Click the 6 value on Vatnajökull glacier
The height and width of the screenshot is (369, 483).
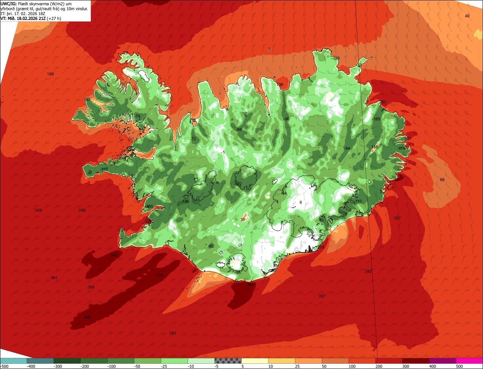(x=301, y=202)
